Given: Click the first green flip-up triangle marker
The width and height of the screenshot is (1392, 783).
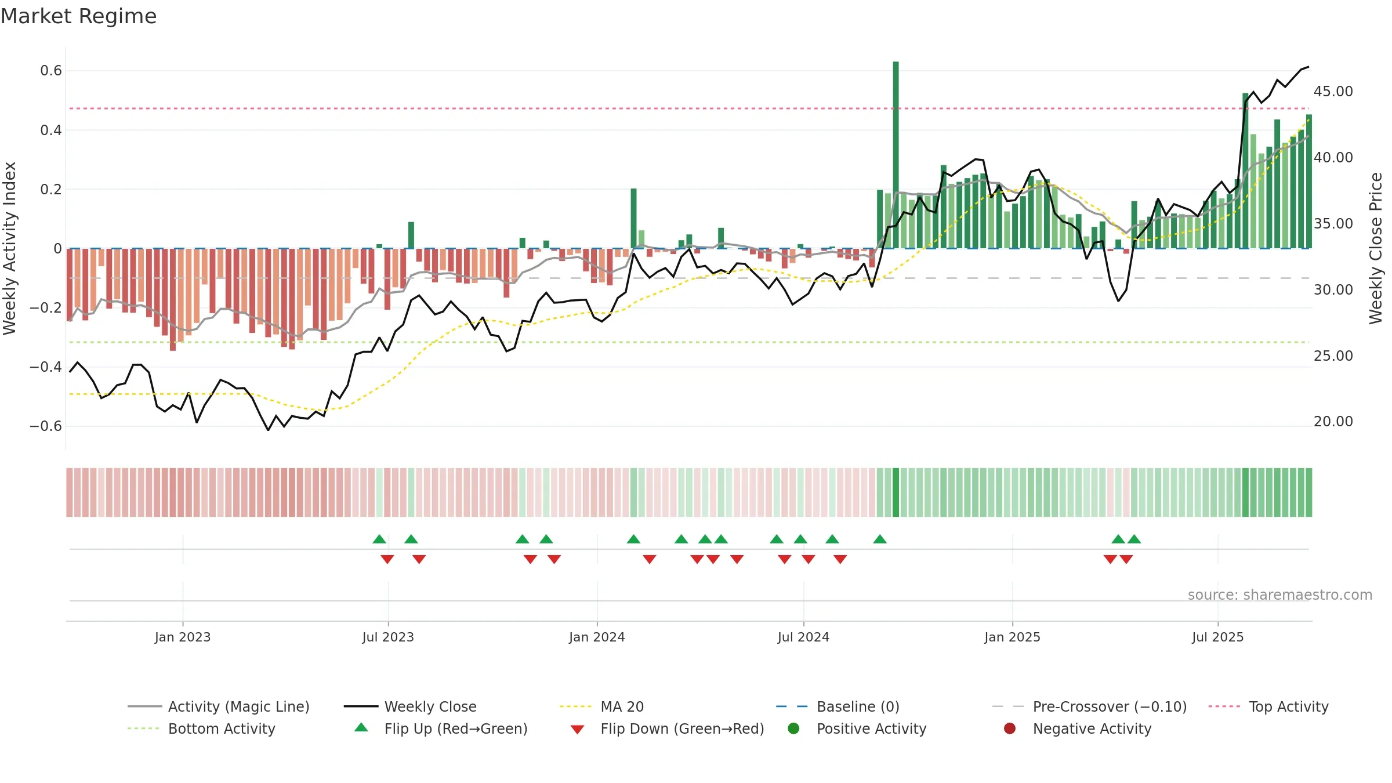Looking at the screenshot, I should [x=379, y=539].
